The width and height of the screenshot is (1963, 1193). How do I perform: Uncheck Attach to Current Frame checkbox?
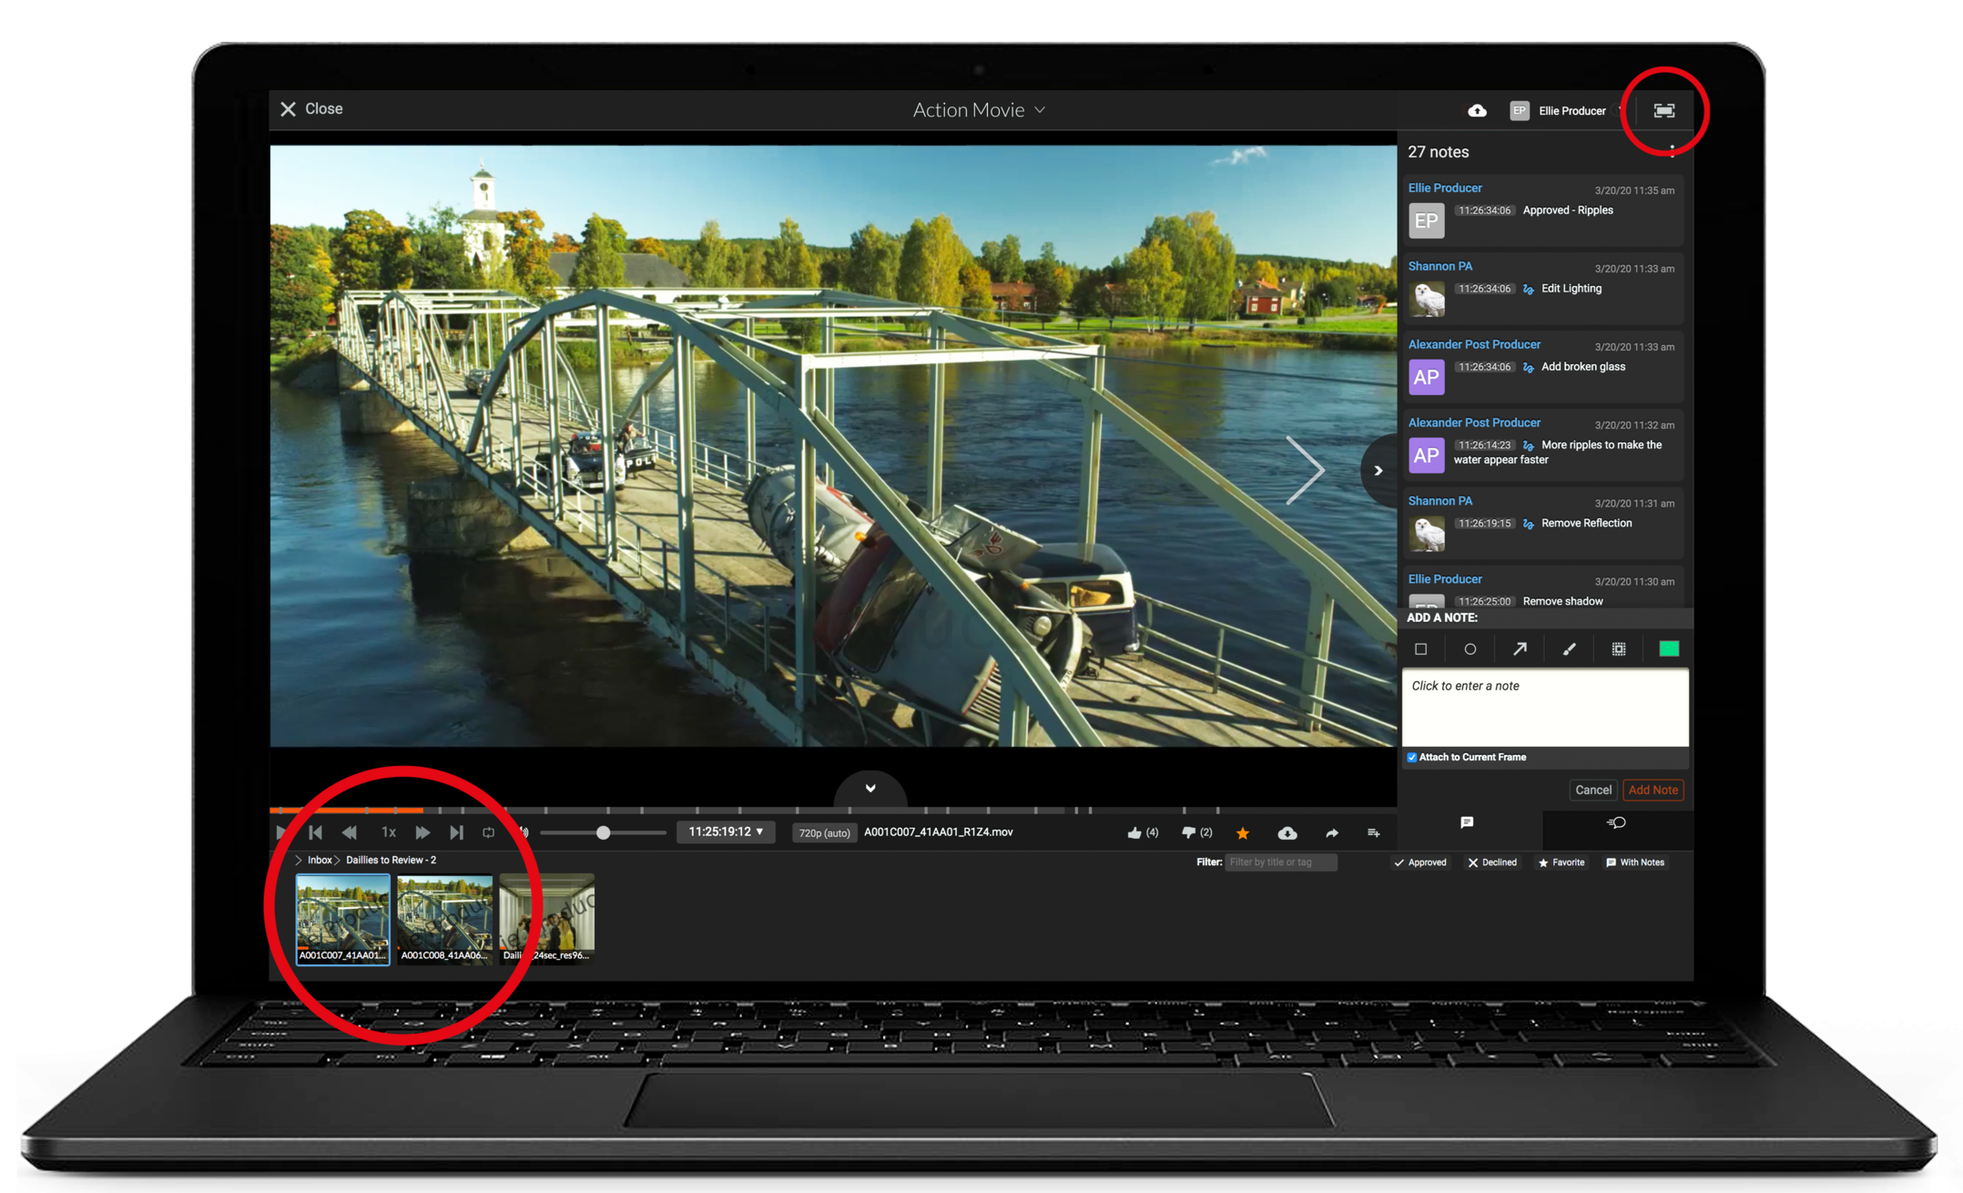pos(1412,758)
